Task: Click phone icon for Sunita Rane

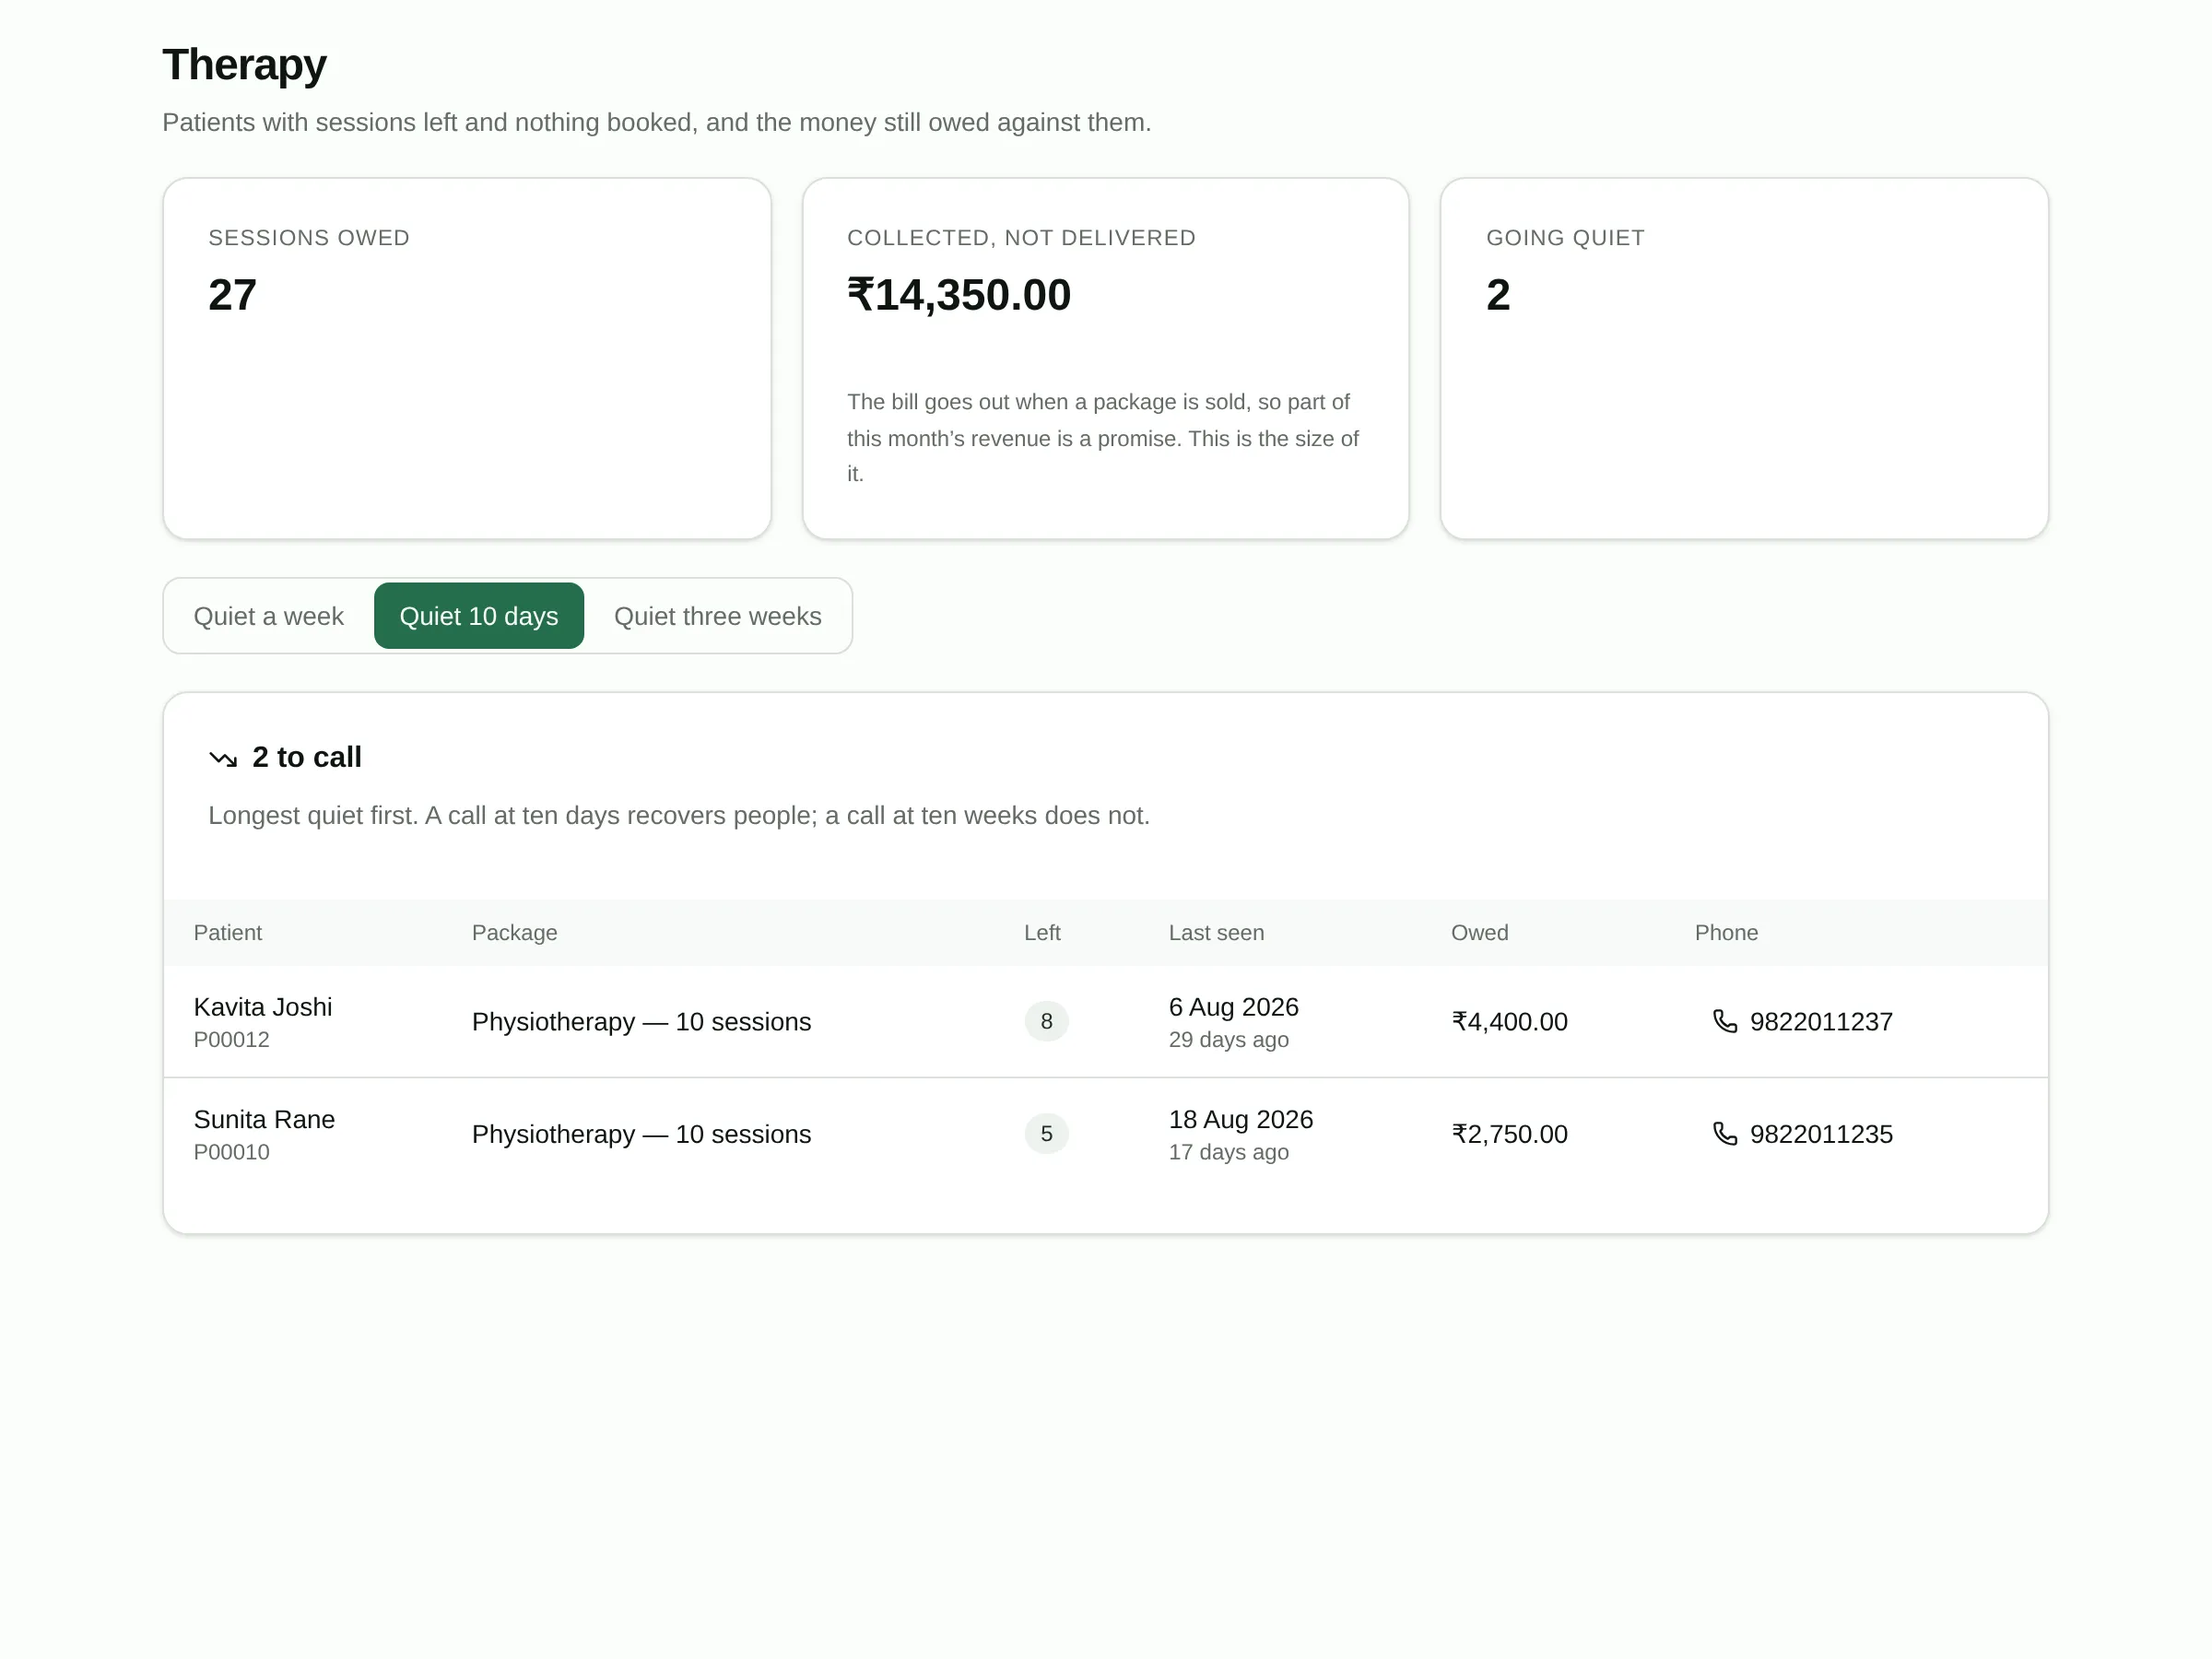Action: (1725, 1133)
